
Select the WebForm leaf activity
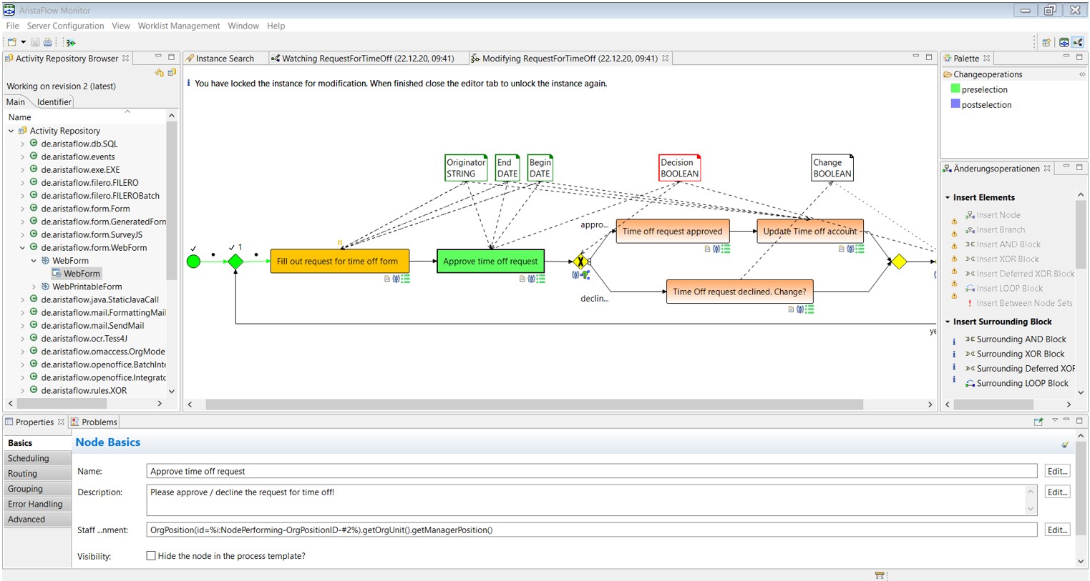click(x=76, y=274)
